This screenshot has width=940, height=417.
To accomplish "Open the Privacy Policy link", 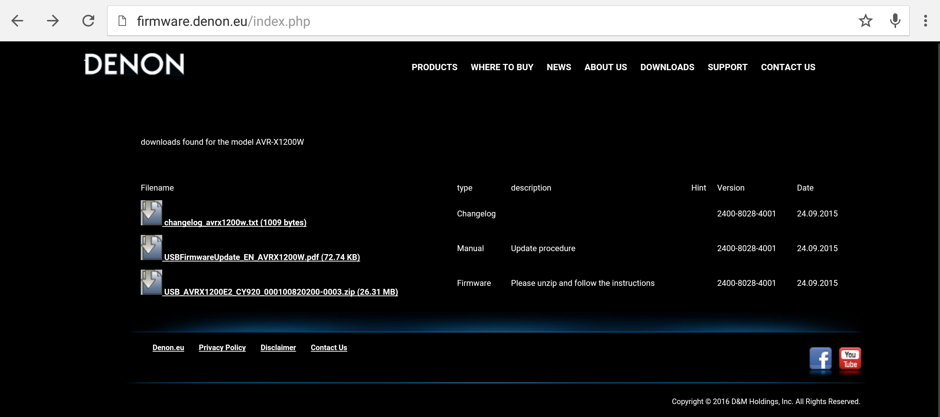I will point(222,348).
